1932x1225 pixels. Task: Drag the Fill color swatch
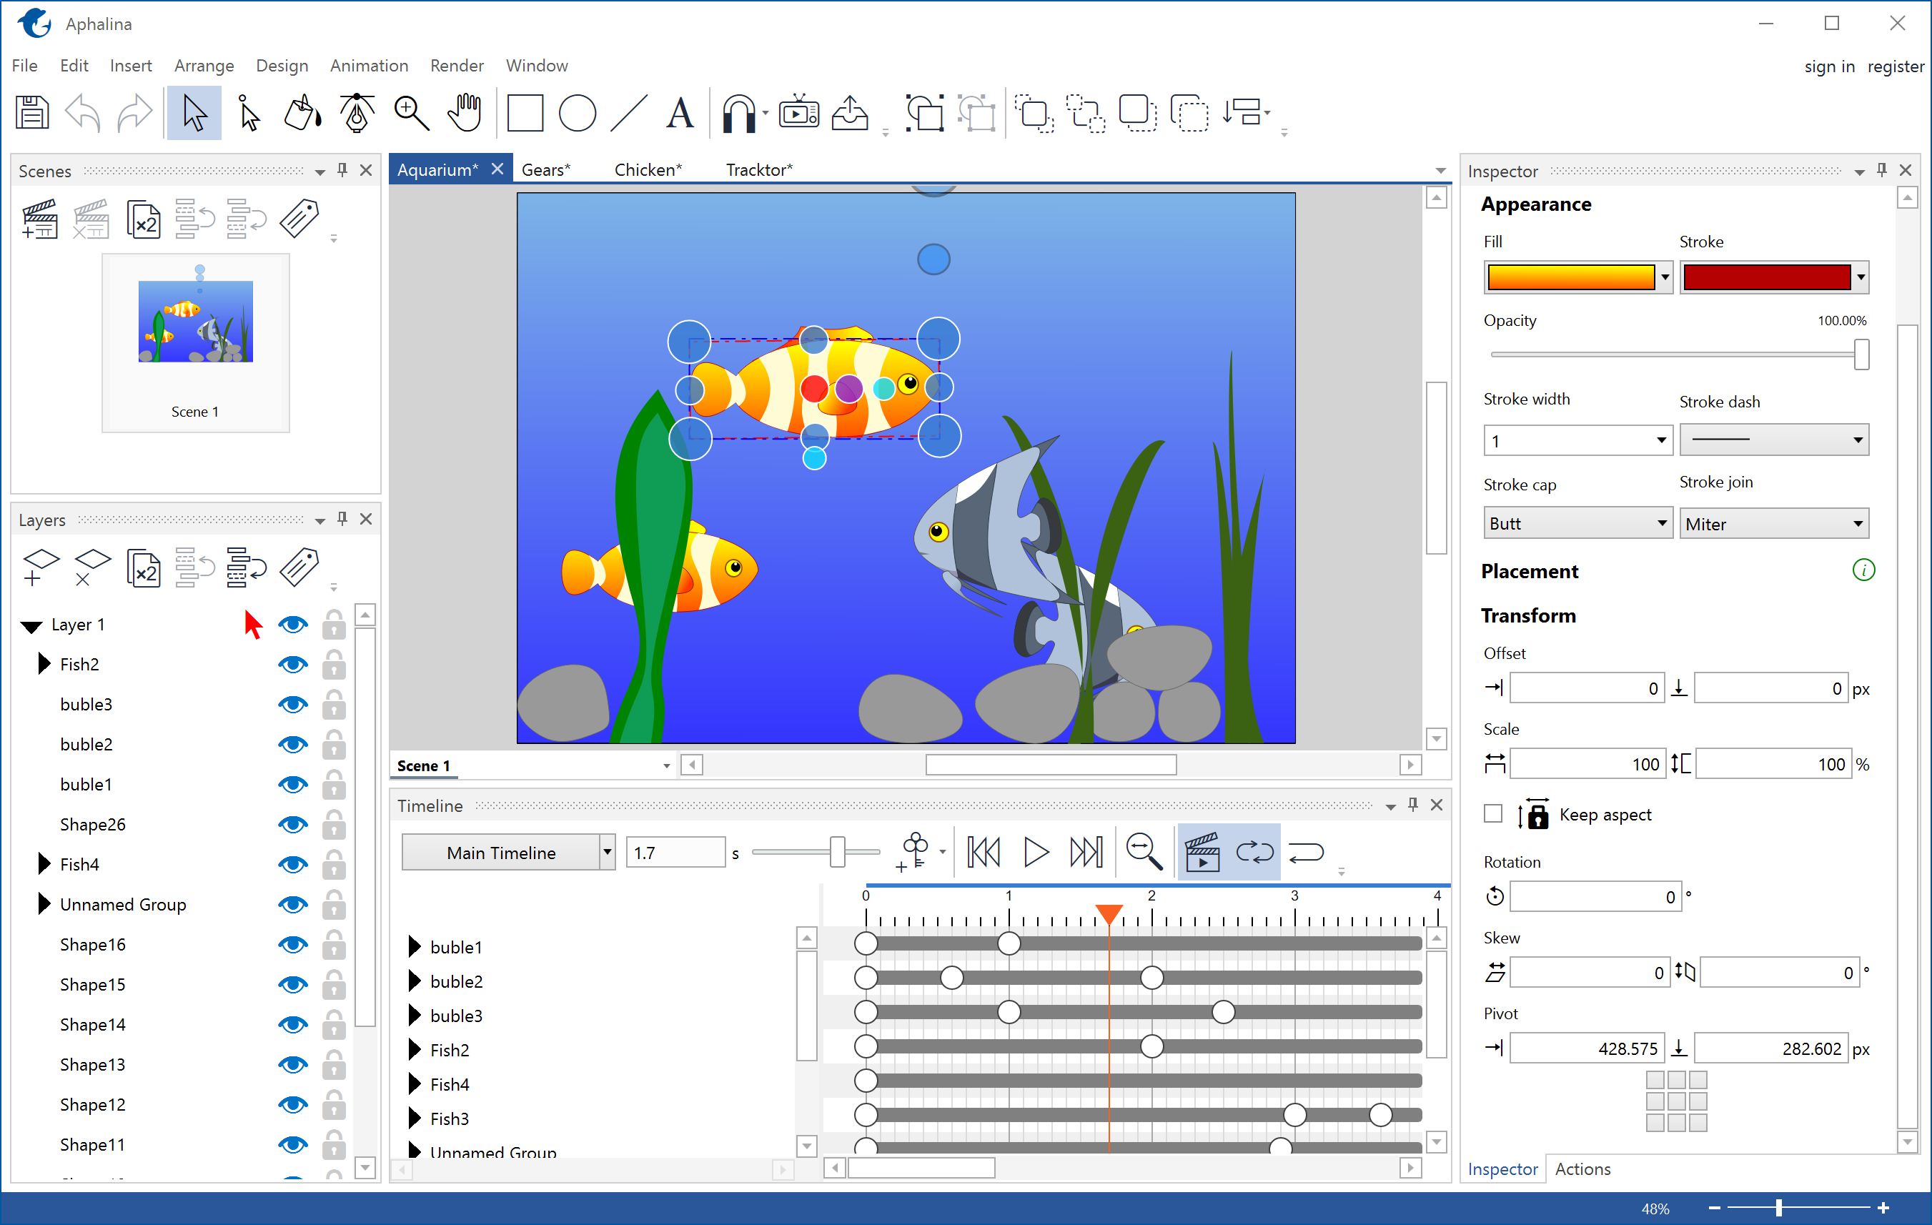pos(1566,277)
